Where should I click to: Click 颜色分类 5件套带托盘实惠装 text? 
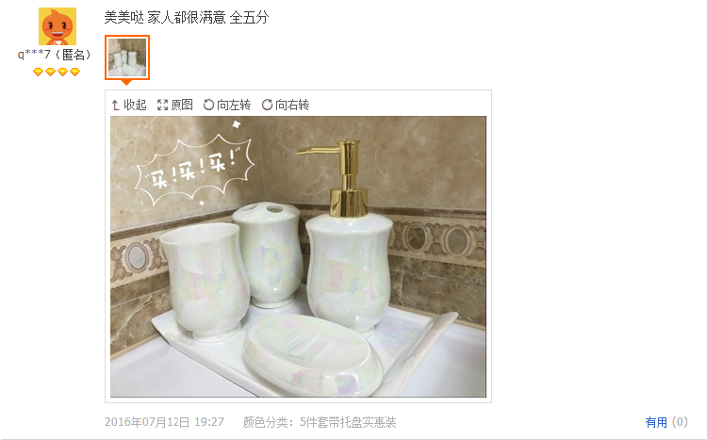pyautogui.click(x=320, y=422)
